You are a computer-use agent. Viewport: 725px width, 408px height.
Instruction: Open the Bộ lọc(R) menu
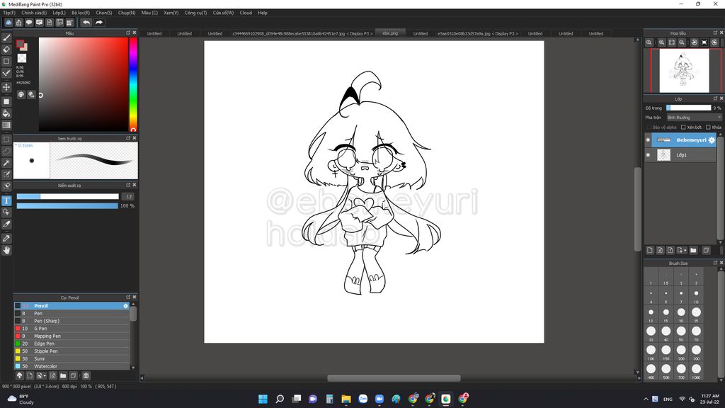tap(81, 13)
